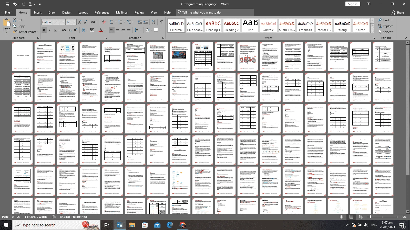Open the Review tab
This screenshot has height=230, width=410.
coord(139,12)
